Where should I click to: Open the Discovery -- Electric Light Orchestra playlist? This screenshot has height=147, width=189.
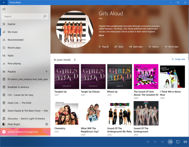(x=25, y=118)
